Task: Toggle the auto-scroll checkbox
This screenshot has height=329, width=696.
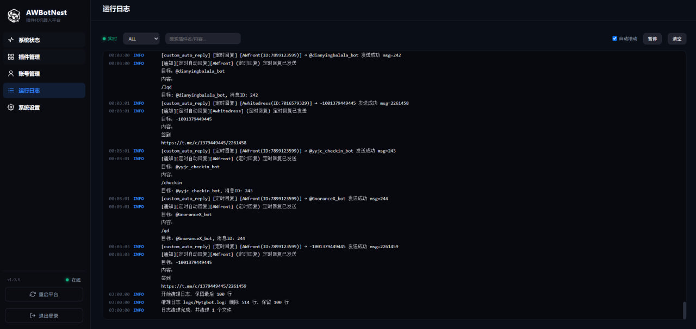Action: tap(614, 39)
